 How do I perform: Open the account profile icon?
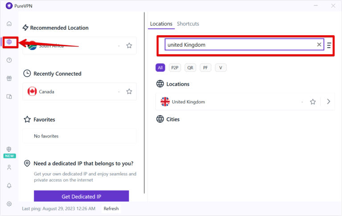coord(9,167)
